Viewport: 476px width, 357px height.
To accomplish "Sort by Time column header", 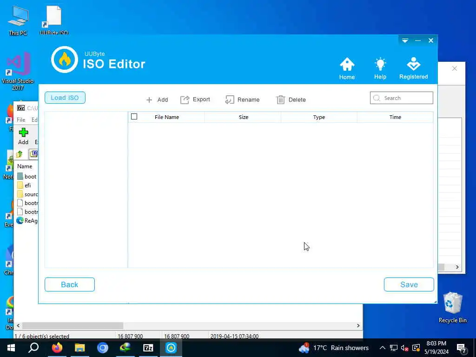I will click(395, 117).
